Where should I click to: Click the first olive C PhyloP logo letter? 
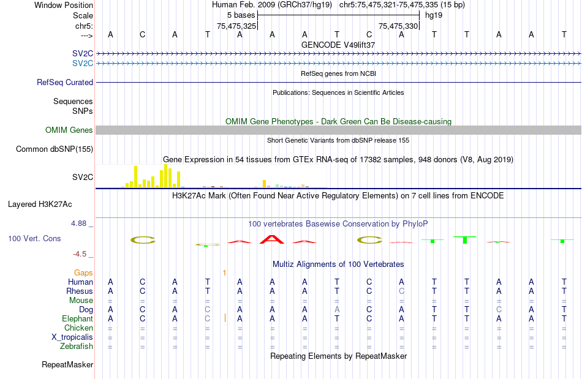[143, 240]
